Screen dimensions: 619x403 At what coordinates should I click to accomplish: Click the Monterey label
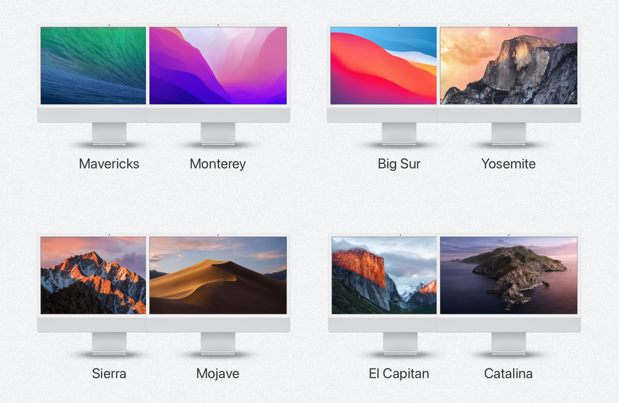(218, 164)
